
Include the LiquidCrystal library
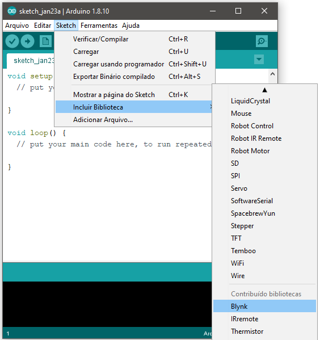(x=264, y=101)
